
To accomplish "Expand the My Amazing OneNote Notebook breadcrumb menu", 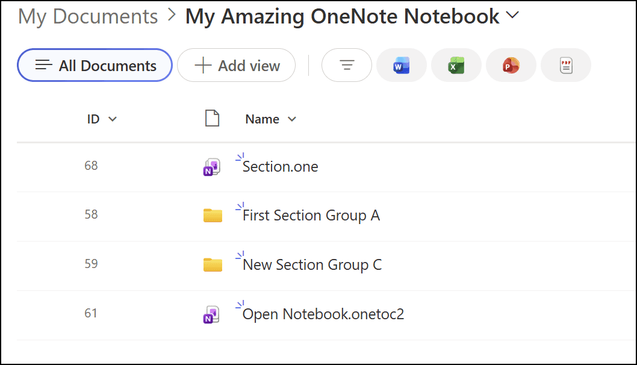I will coord(512,16).
